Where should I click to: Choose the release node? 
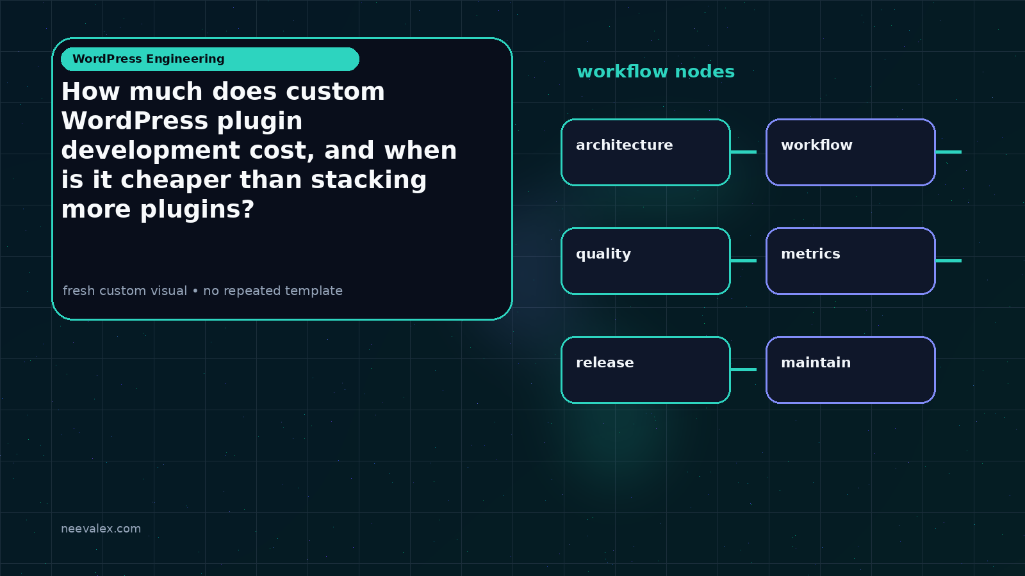(646, 370)
